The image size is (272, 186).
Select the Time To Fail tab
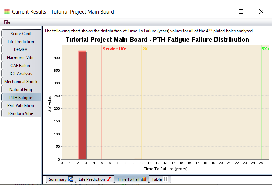click(131, 179)
